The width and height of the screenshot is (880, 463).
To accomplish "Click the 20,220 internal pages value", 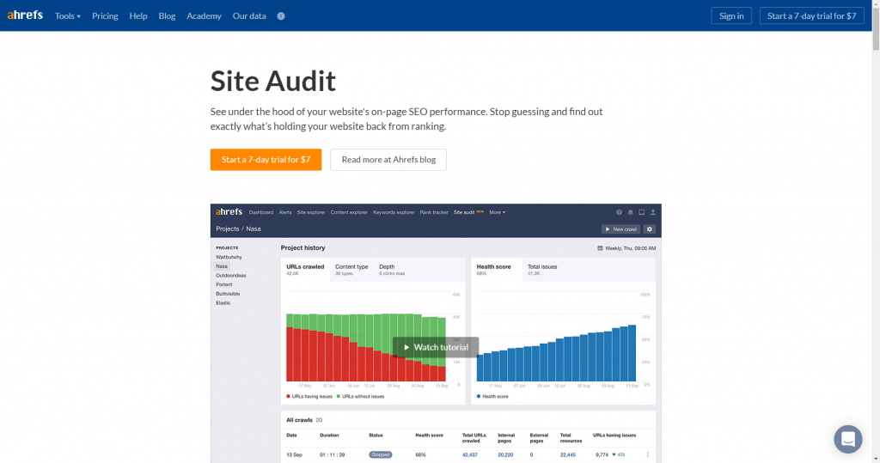I will 505,454.
